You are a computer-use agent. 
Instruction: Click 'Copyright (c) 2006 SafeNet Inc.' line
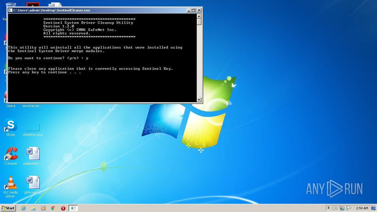pyautogui.click(x=80, y=30)
